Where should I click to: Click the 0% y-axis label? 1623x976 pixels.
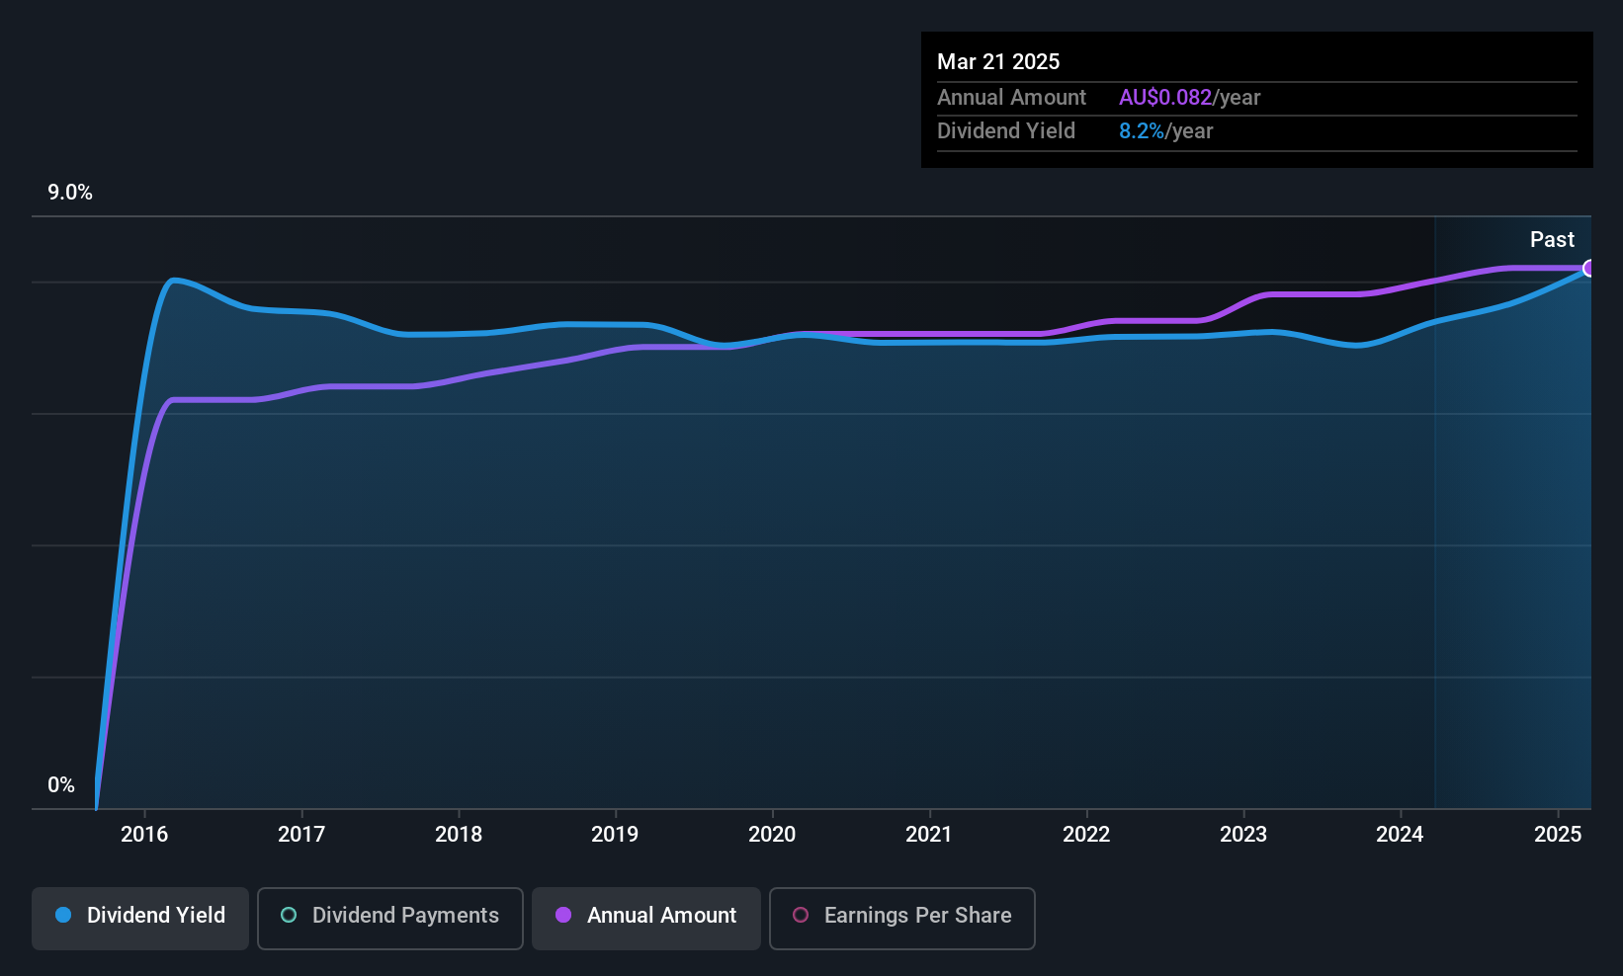[x=61, y=784]
